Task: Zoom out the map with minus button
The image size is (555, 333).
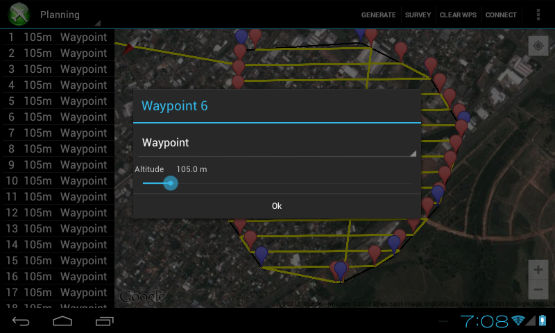Action: (538, 289)
